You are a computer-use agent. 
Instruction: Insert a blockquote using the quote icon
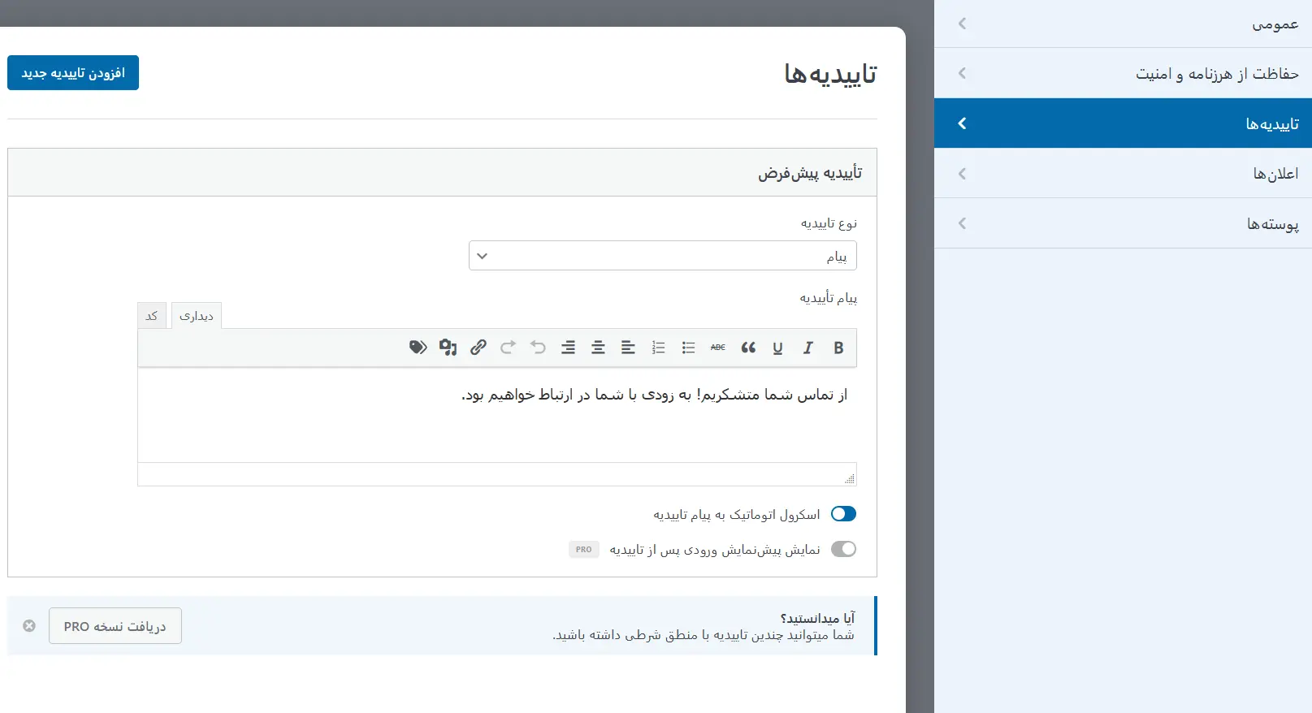(748, 348)
